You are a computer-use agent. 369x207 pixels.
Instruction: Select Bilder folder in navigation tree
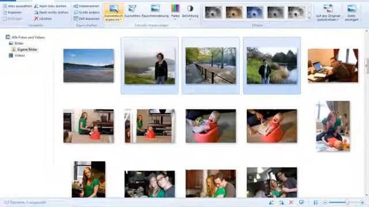[x=16, y=44]
